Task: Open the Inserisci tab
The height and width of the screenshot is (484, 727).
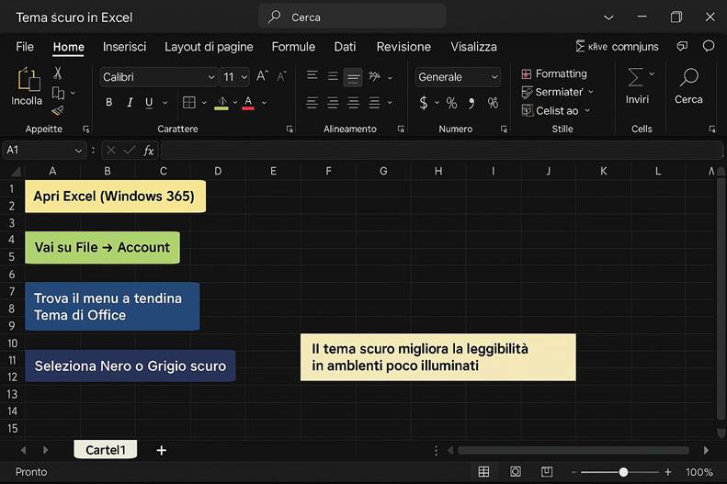Action: click(124, 47)
